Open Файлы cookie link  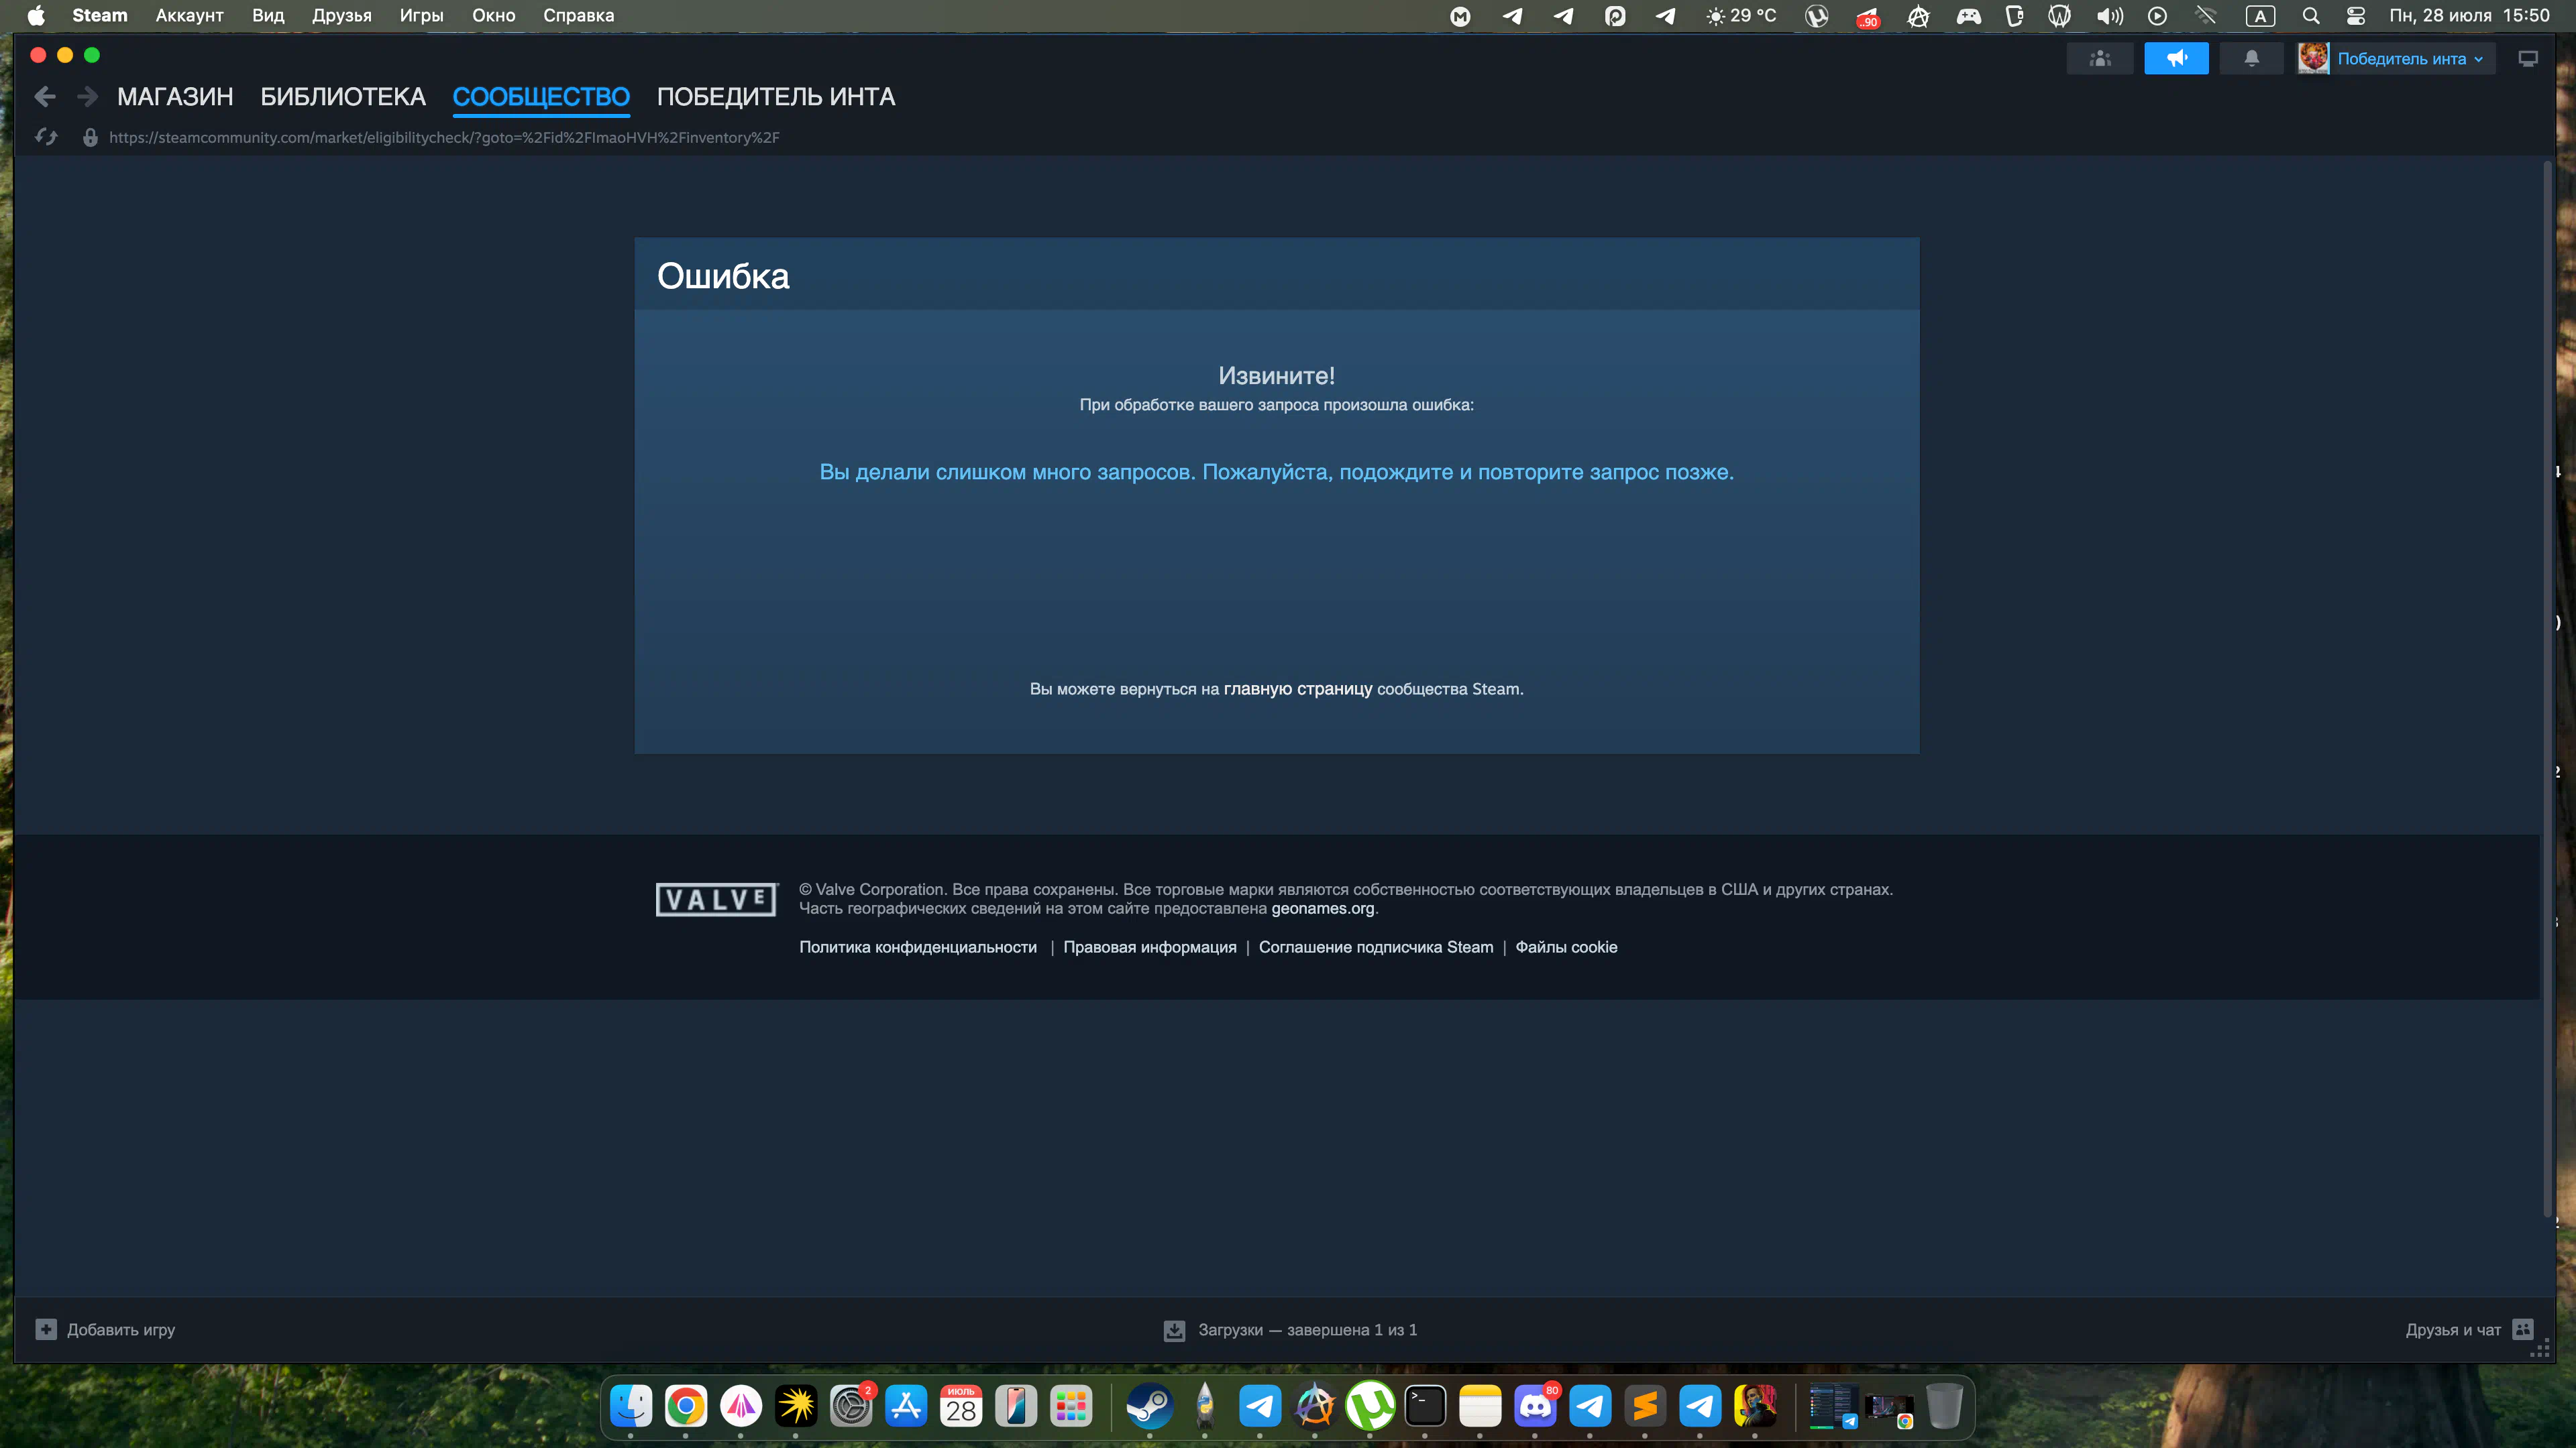[1565, 947]
